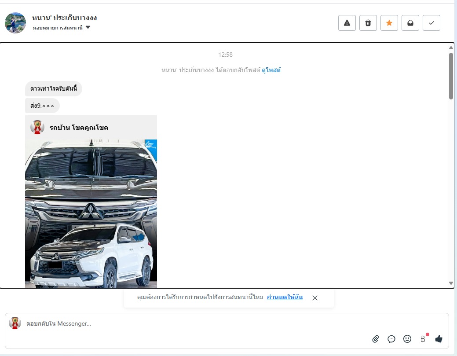457x356 pixels.
Task: Open the contact name หนาน' ประเก็นบางงง
Action: point(64,18)
